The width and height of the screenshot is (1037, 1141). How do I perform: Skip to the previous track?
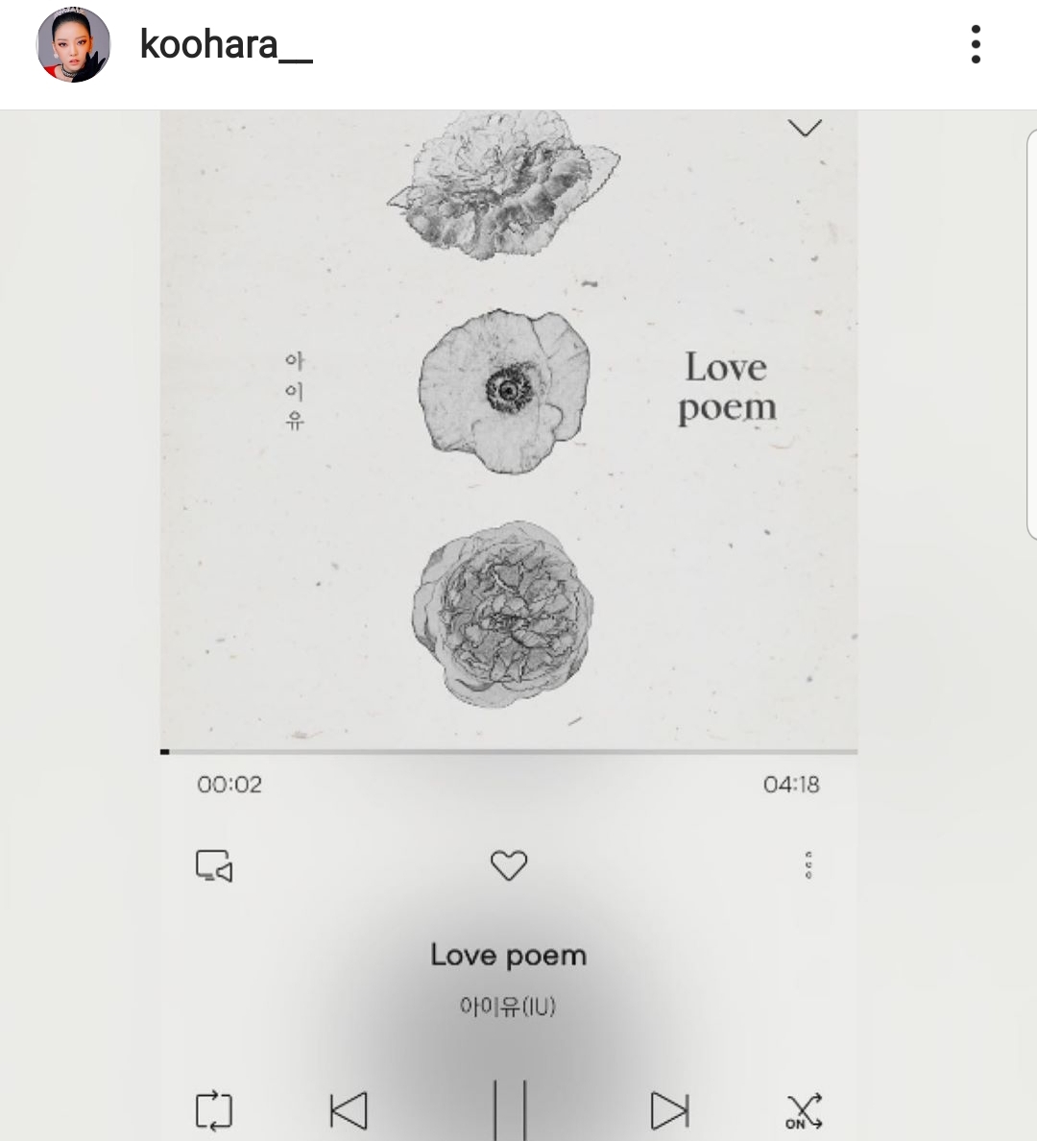click(349, 1110)
